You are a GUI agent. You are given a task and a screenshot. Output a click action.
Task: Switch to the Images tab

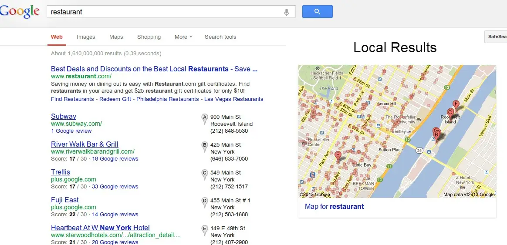(86, 37)
